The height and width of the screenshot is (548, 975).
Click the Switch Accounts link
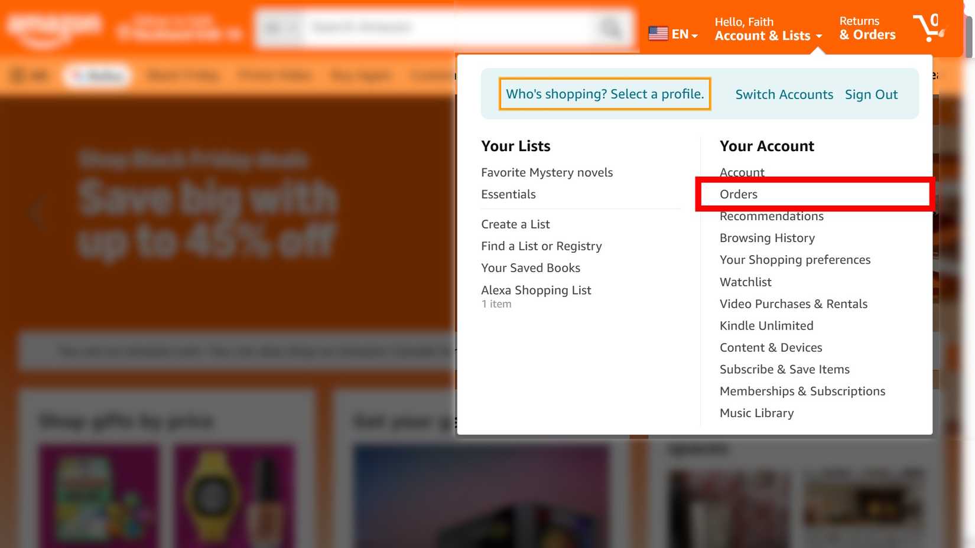784,94
